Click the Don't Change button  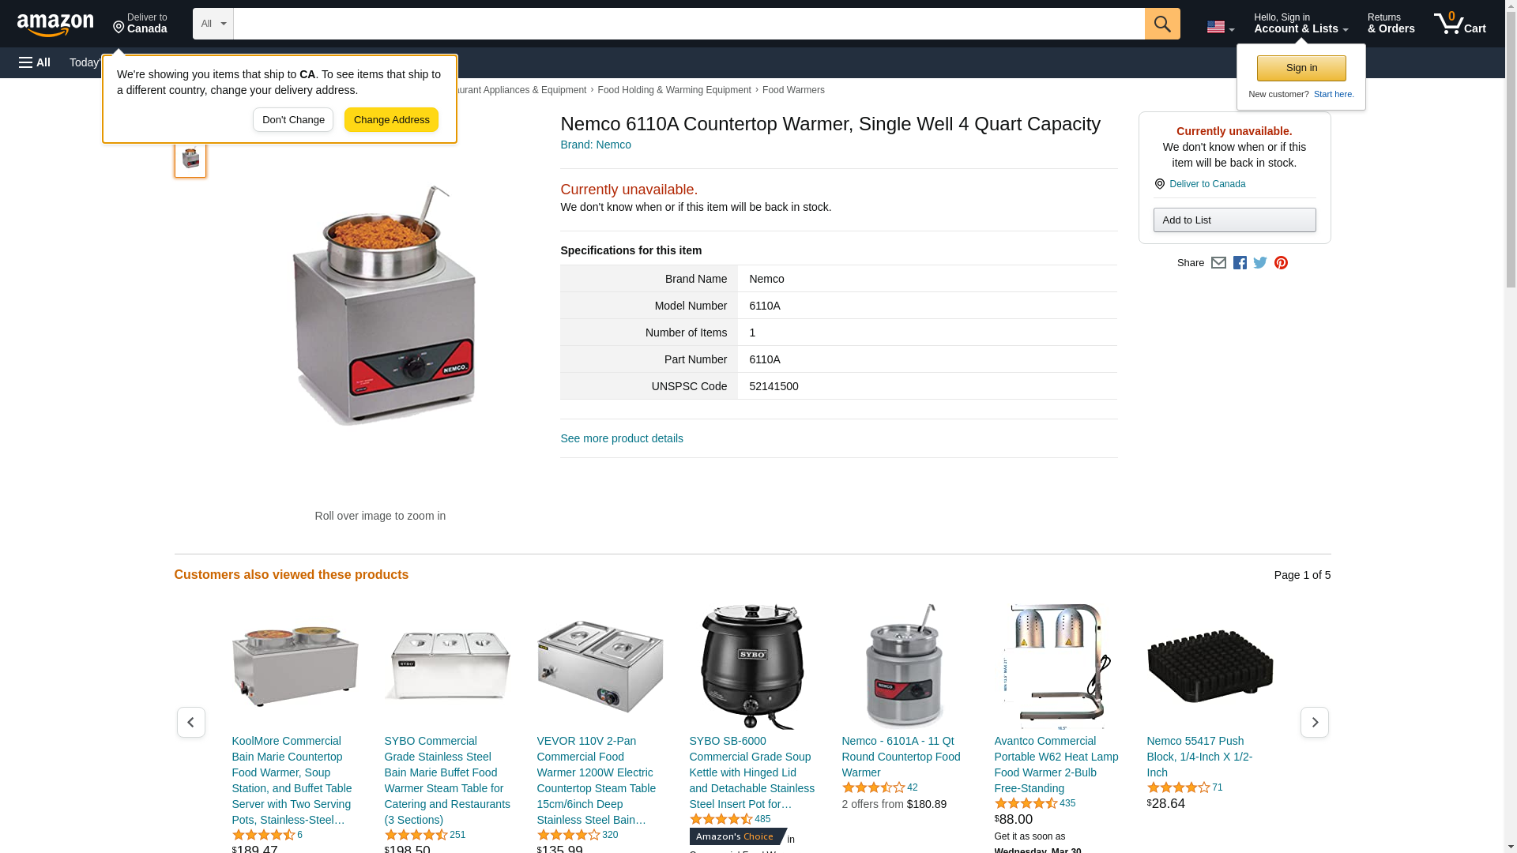pos(293,120)
